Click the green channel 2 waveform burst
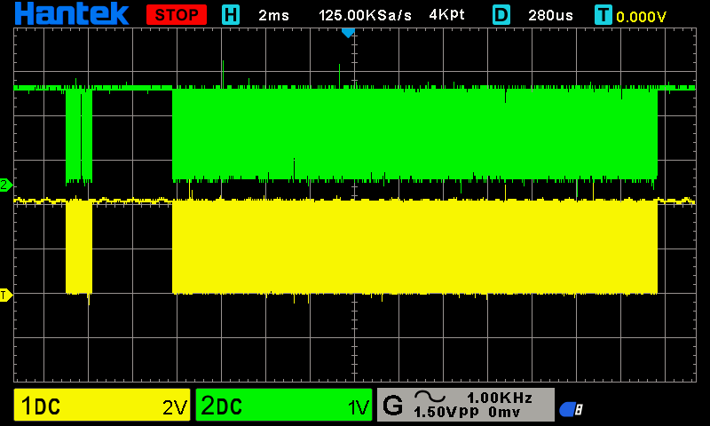 pyautogui.click(x=414, y=134)
